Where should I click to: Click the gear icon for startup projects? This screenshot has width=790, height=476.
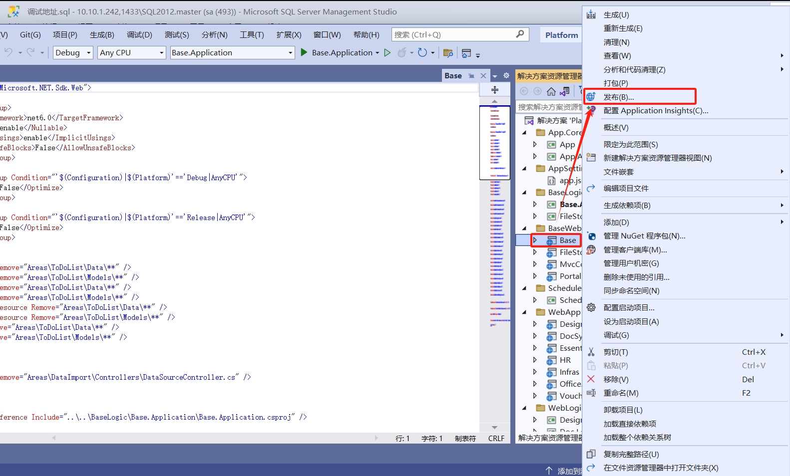(x=591, y=307)
